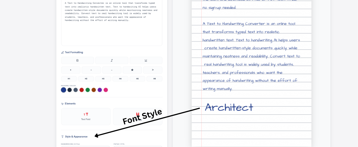
Task: Add a Text Field element
Action: [86, 117]
